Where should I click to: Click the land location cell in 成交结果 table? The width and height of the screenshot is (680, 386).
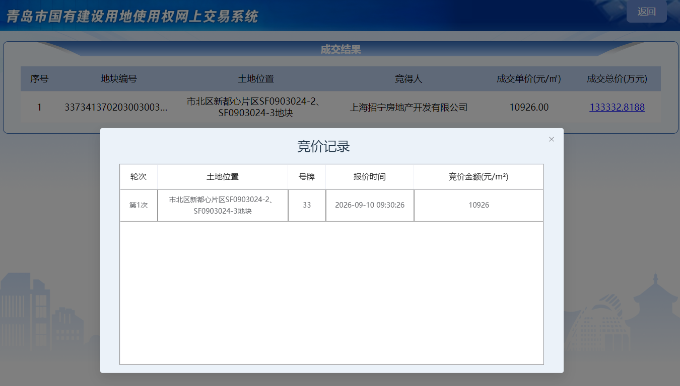[x=256, y=107]
